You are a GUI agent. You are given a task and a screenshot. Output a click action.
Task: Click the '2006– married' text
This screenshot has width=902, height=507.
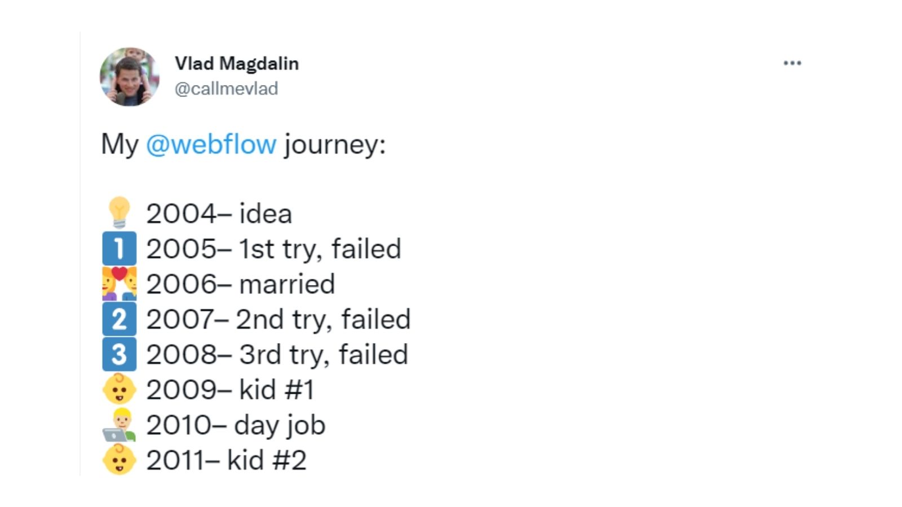pos(241,284)
